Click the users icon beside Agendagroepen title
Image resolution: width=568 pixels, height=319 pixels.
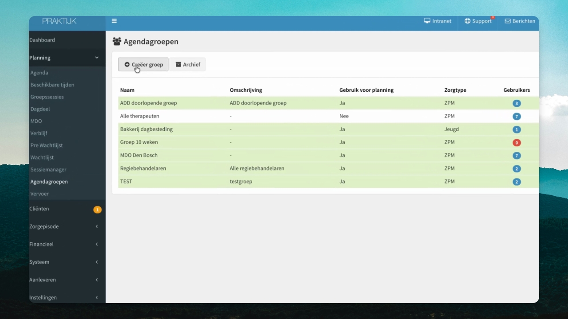[117, 41]
